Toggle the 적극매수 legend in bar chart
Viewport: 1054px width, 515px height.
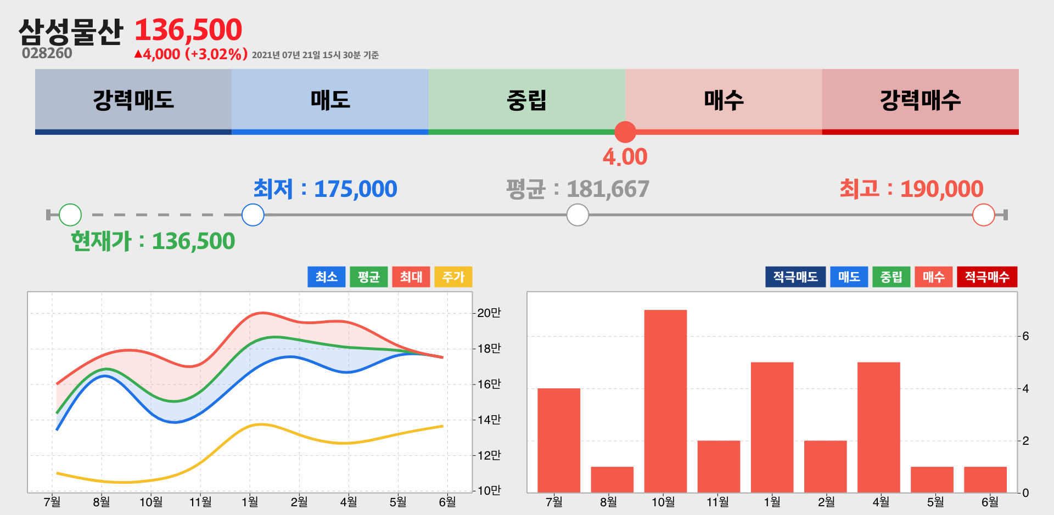987,277
